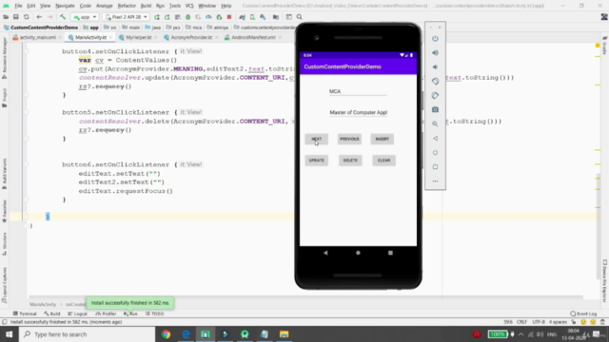Screen dimensions: 609x342
Task: Click the app breadcrumb in navigation bar
Action: pyautogui.click(x=91, y=28)
